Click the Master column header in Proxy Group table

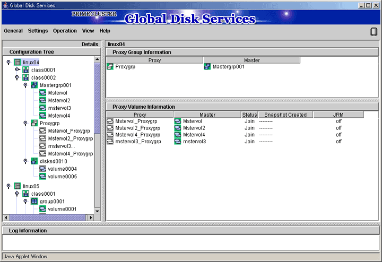click(x=251, y=60)
